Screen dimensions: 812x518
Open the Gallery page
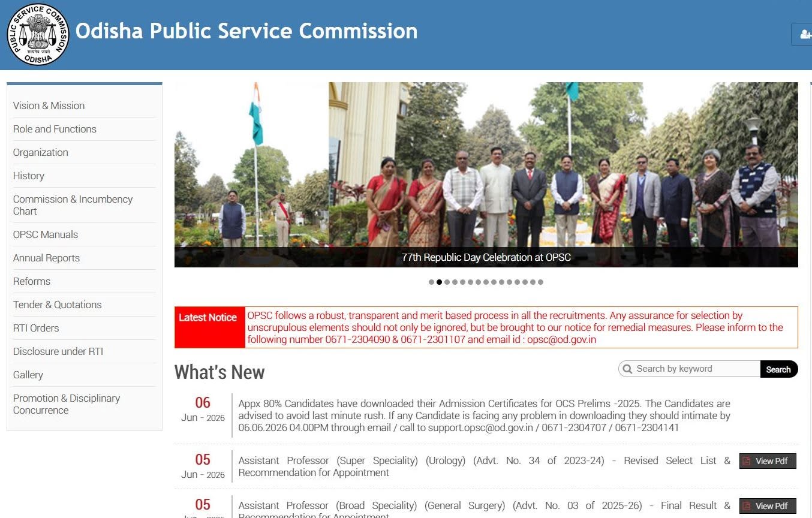click(28, 375)
